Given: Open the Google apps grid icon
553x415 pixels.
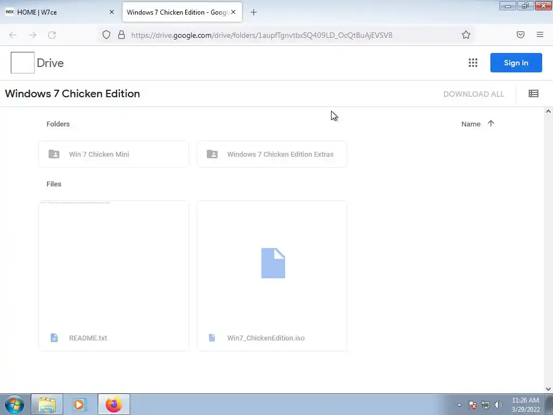Looking at the screenshot, I should pos(473,63).
